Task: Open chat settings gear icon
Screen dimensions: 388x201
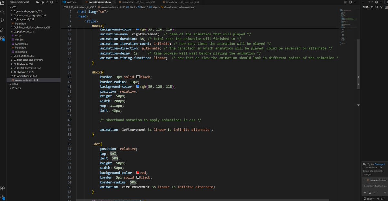Action: point(376,2)
